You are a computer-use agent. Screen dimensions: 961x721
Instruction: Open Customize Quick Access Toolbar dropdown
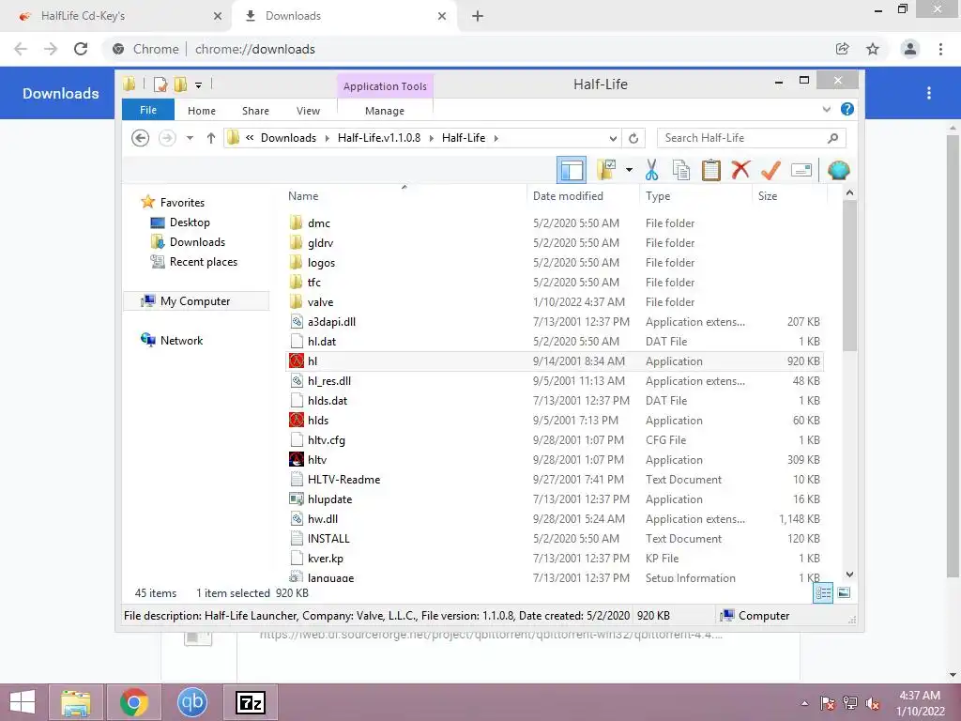click(x=199, y=84)
